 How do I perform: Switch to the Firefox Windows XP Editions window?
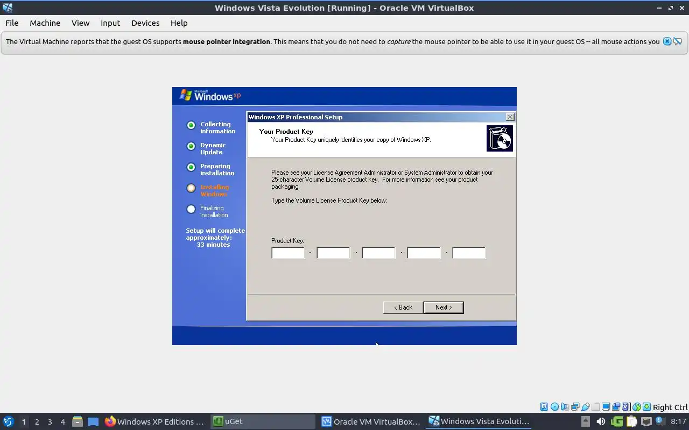(154, 421)
